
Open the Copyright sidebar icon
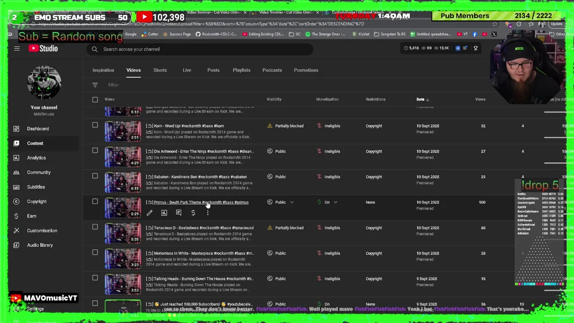(16, 201)
